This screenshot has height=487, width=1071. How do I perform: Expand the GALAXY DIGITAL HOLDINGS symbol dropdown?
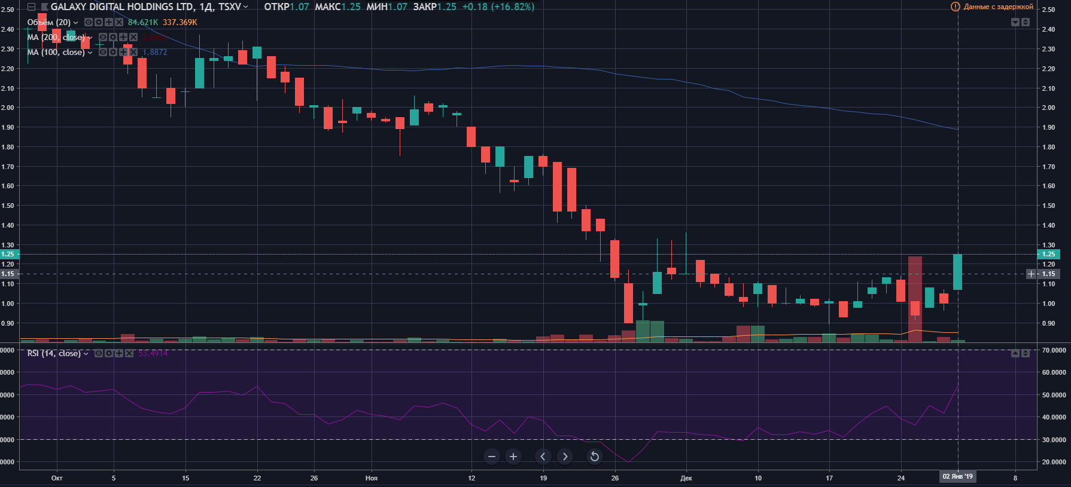coord(245,7)
